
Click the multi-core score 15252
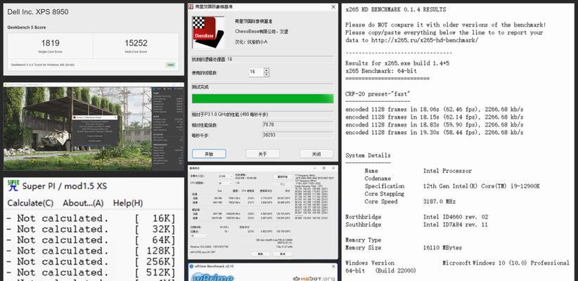[136, 43]
